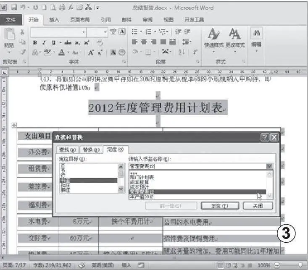Click the Help question mark in the dialog
The image size is (308, 270).
tap(265, 137)
